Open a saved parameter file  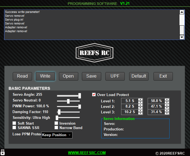coord(69,76)
